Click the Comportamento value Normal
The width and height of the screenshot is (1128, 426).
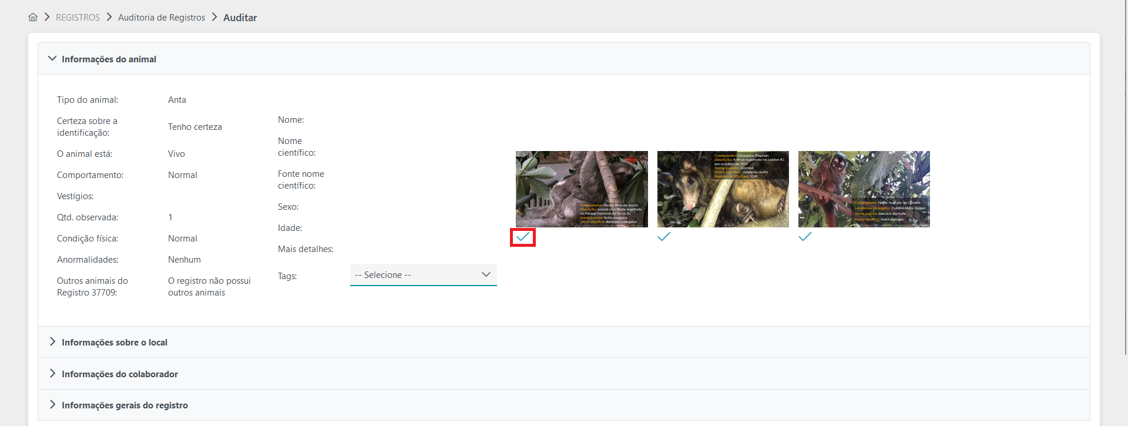[183, 175]
